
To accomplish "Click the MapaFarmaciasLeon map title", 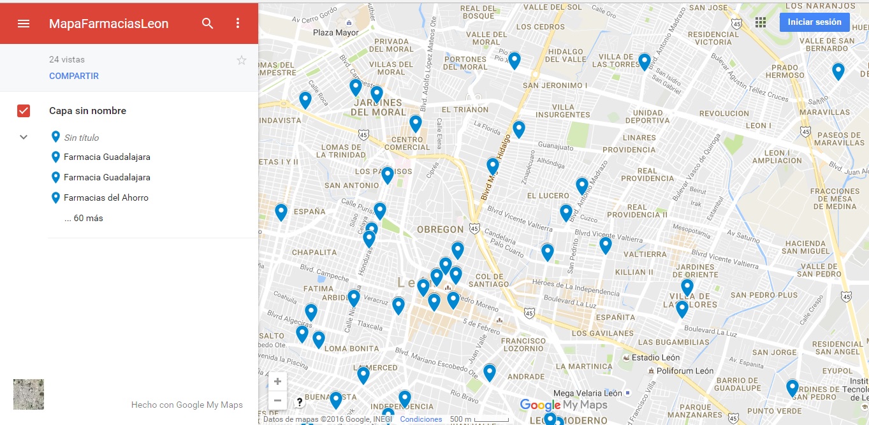I will 109,24.
